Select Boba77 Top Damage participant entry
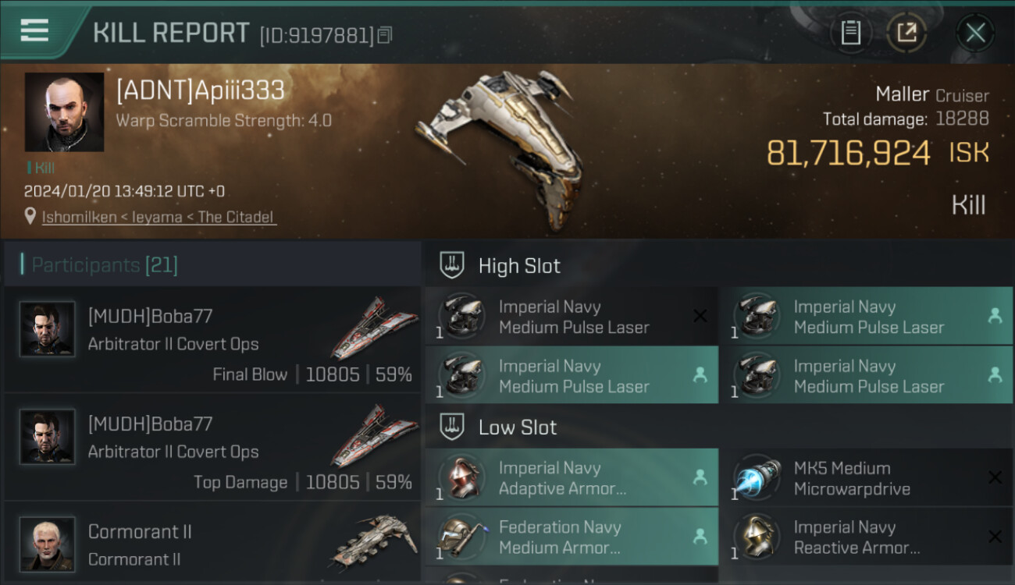Screen dimensions: 1015x585 coord(212,447)
